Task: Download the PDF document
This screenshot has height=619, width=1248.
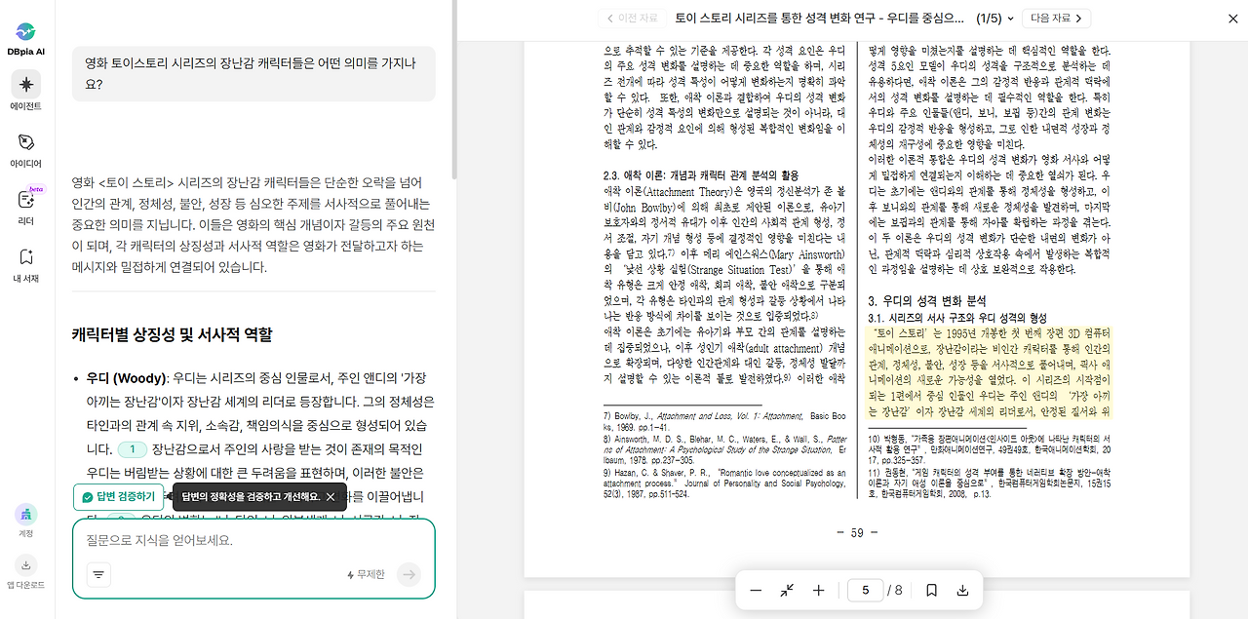Action: click(963, 590)
